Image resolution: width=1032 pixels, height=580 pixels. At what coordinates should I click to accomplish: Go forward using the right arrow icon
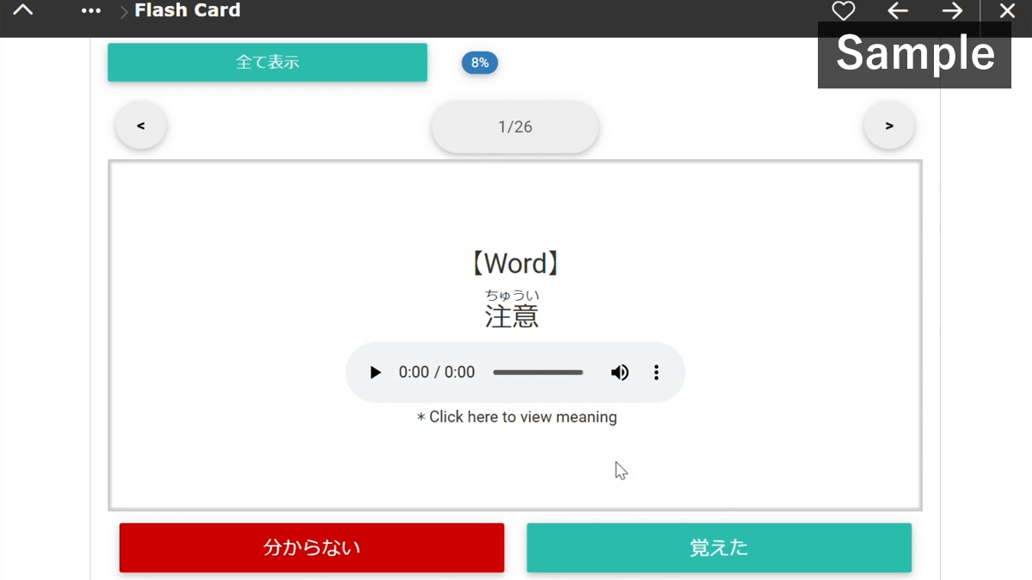pyautogui.click(x=952, y=11)
